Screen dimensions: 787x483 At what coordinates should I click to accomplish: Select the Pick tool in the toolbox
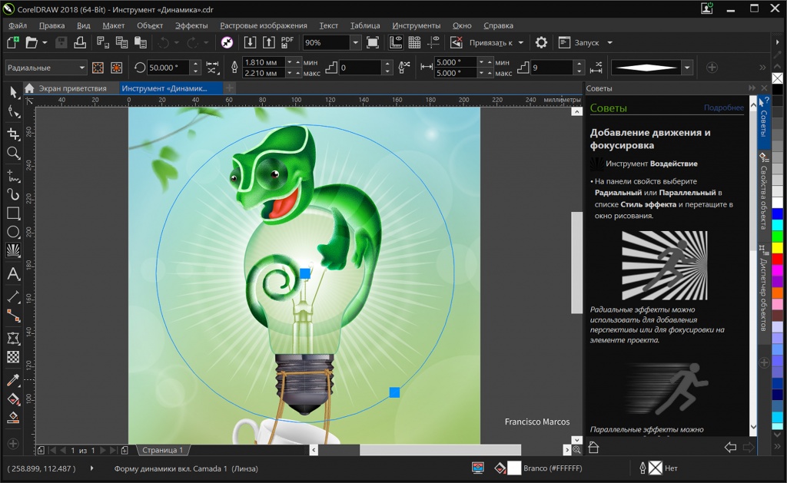pos(13,92)
